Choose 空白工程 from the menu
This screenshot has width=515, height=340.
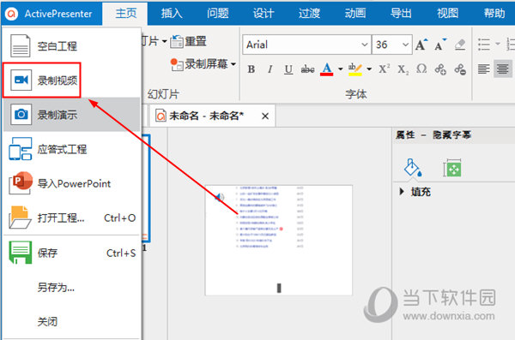[x=71, y=46]
